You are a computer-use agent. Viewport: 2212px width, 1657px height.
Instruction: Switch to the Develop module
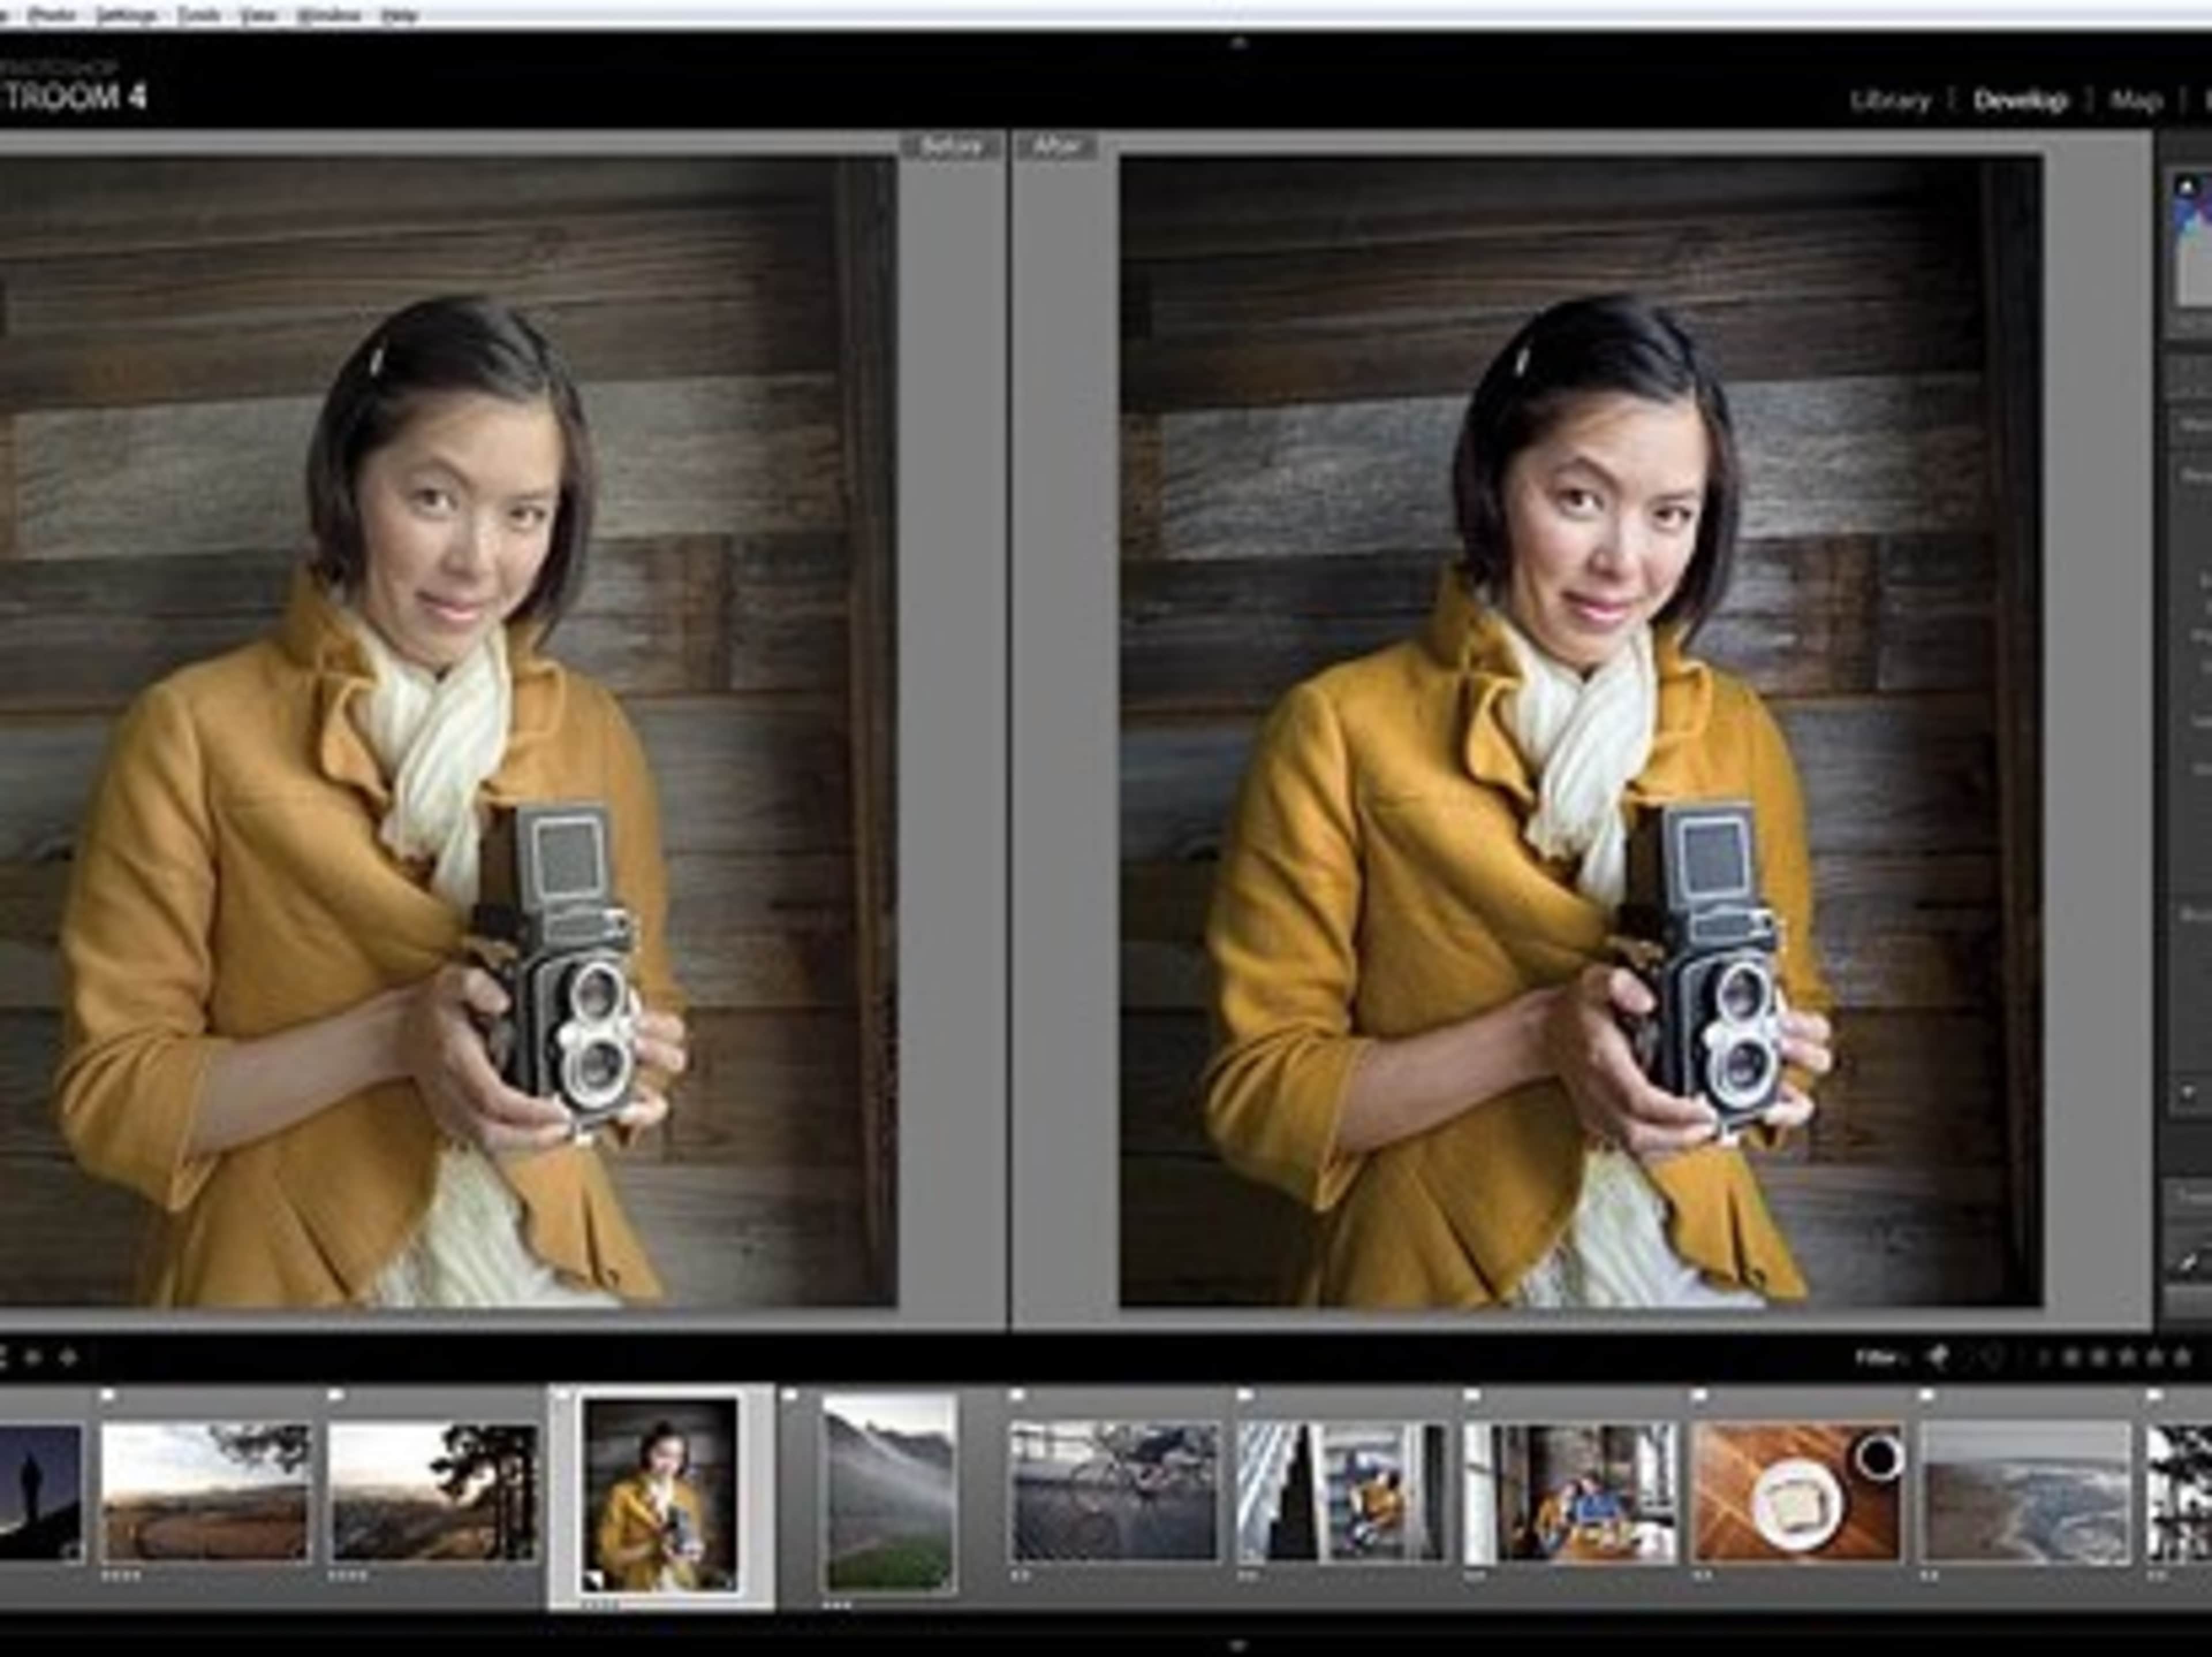[2021, 101]
